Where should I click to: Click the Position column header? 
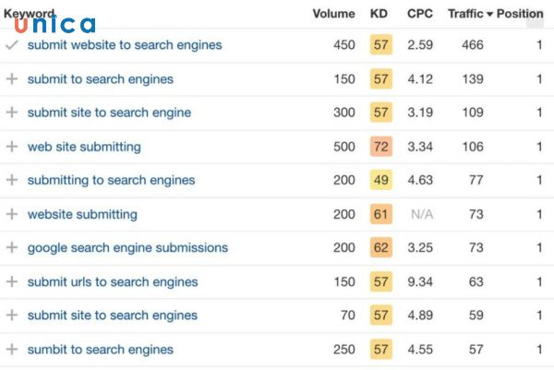[520, 14]
